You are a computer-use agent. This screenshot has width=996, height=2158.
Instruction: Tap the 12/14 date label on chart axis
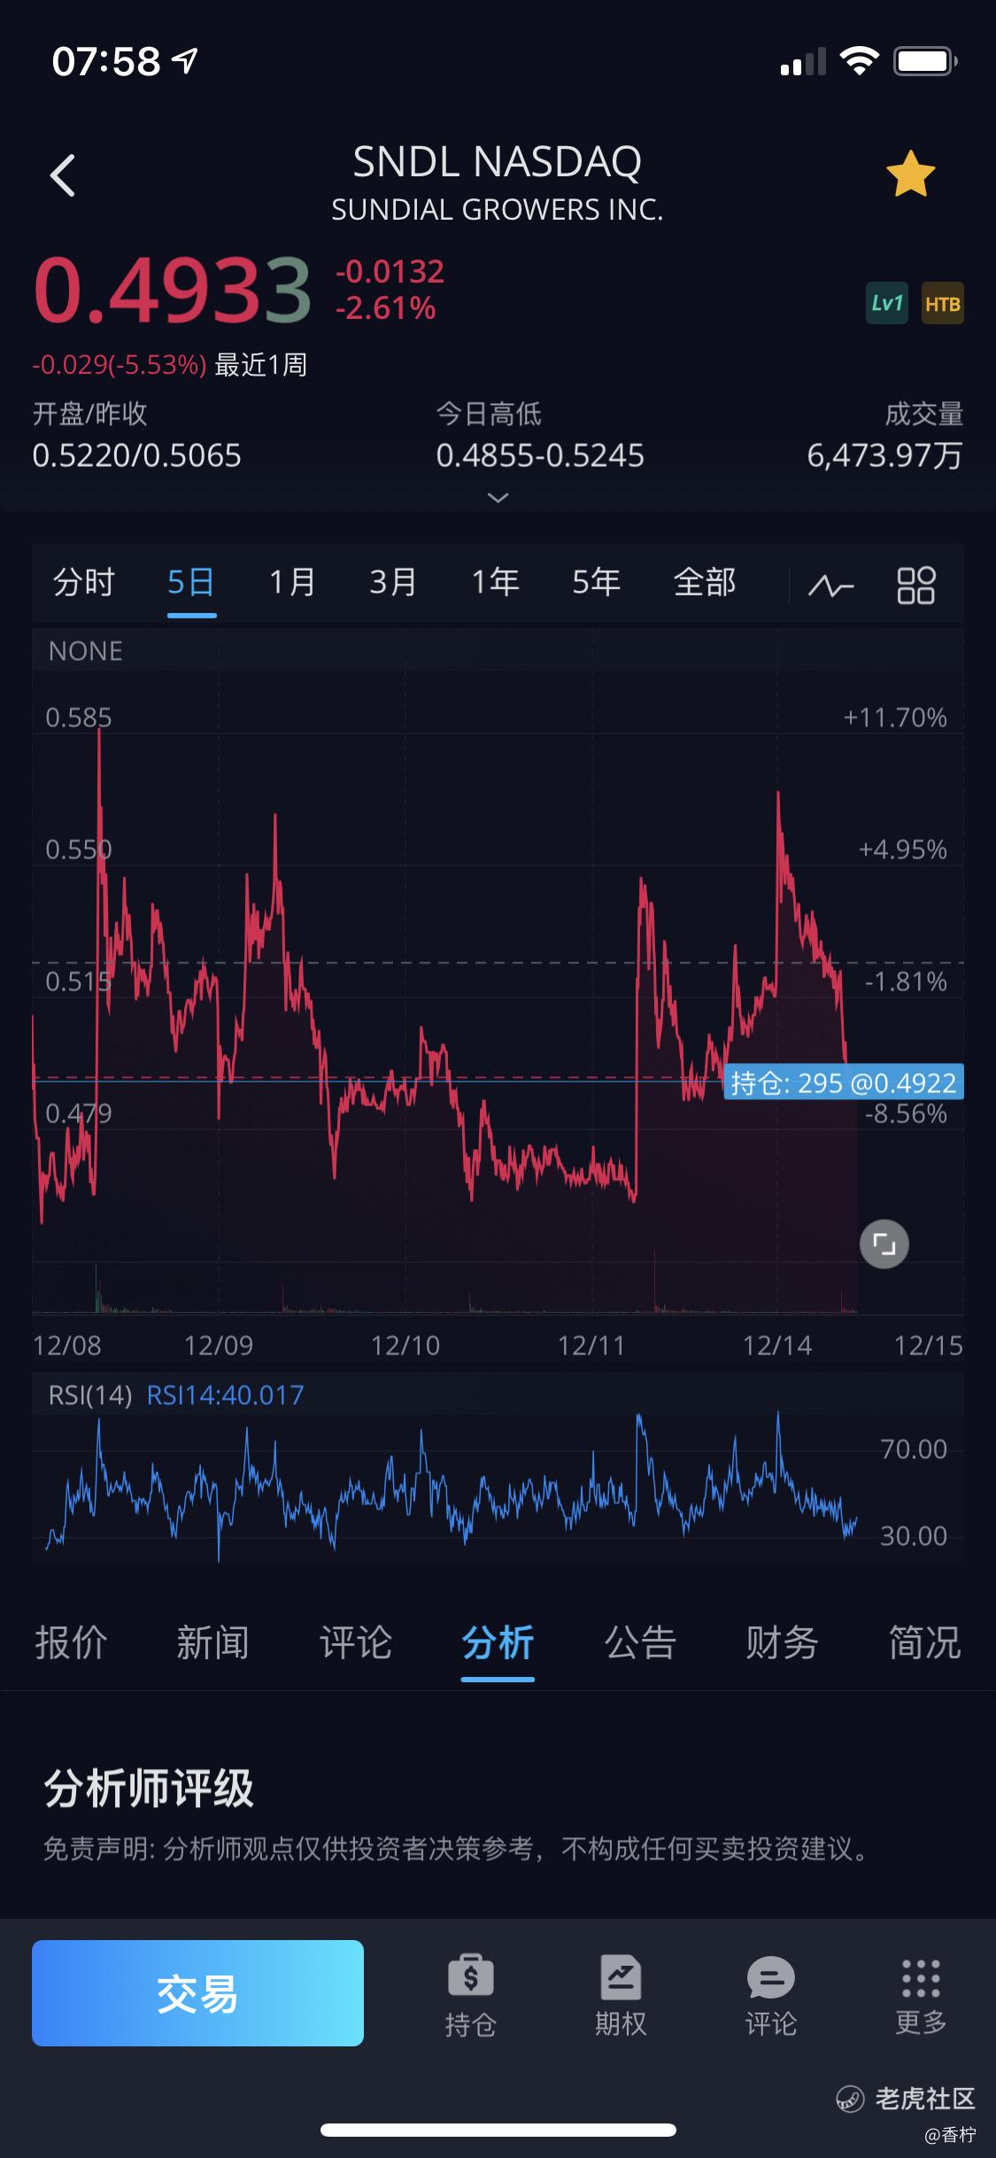[x=777, y=1346]
